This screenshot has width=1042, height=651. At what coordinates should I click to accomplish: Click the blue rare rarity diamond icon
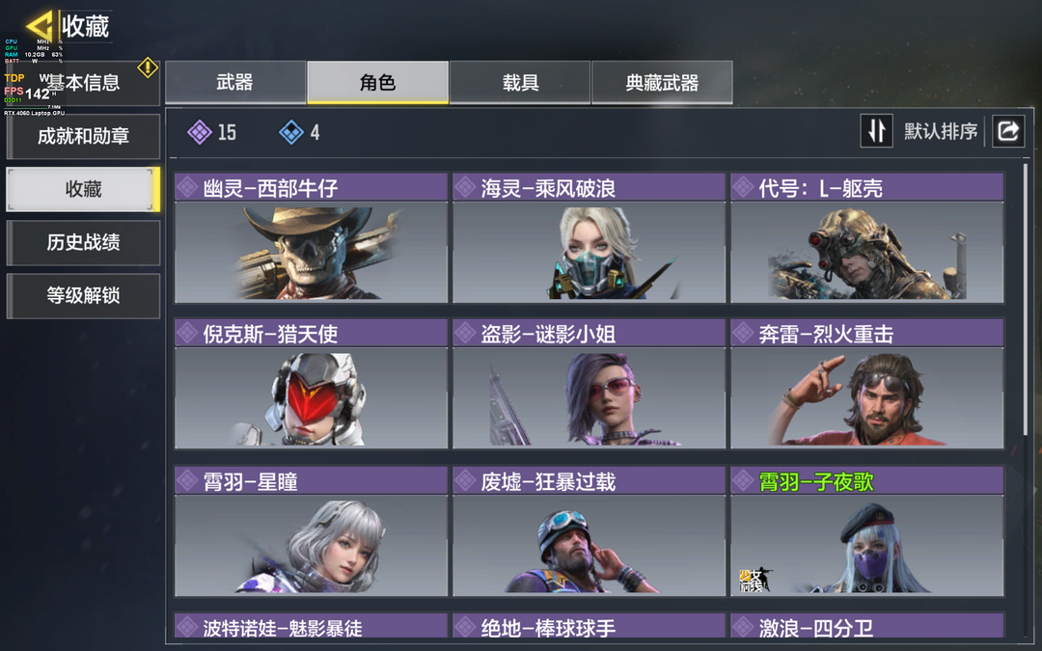[x=291, y=132]
